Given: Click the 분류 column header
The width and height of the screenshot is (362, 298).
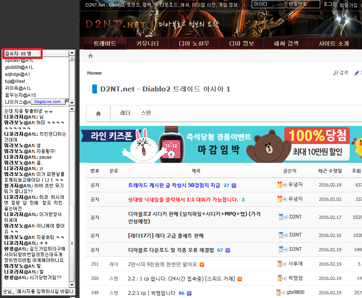Looking at the screenshot, I should coord(114,171).
